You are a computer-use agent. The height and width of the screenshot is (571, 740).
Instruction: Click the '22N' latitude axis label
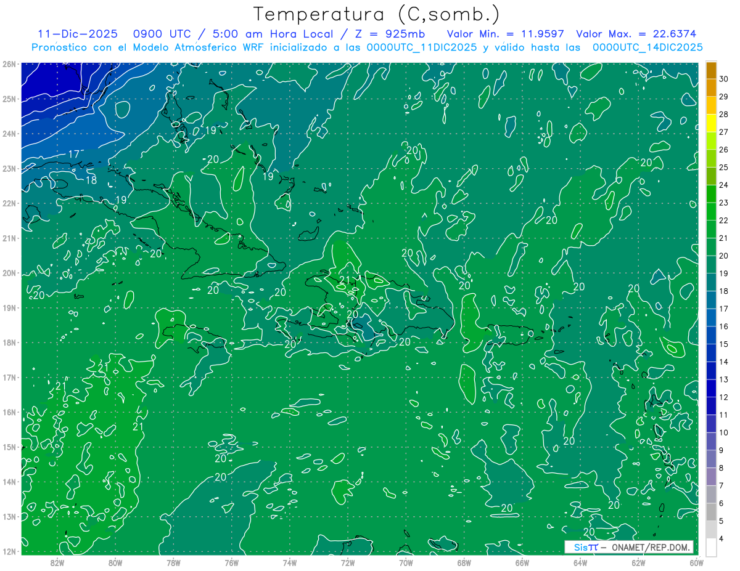(9, 203)
